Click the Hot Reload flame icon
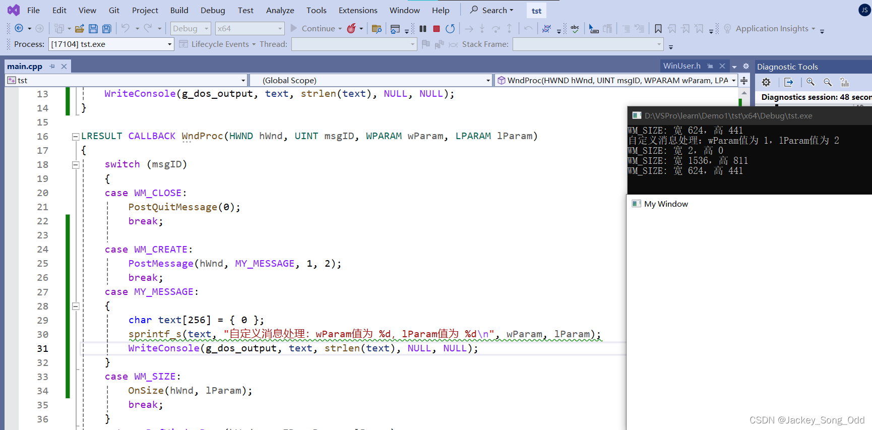Image resolution: width=872 pixels, height=430 pixels. [x=351, y=28]
